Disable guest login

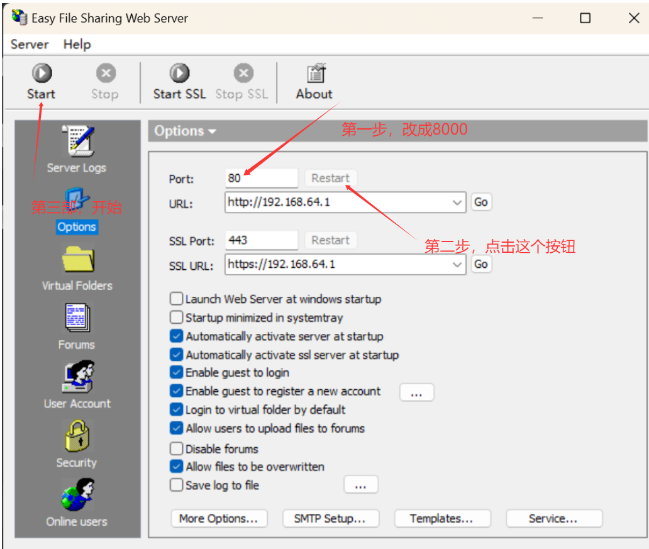click(x=176, y=372)
